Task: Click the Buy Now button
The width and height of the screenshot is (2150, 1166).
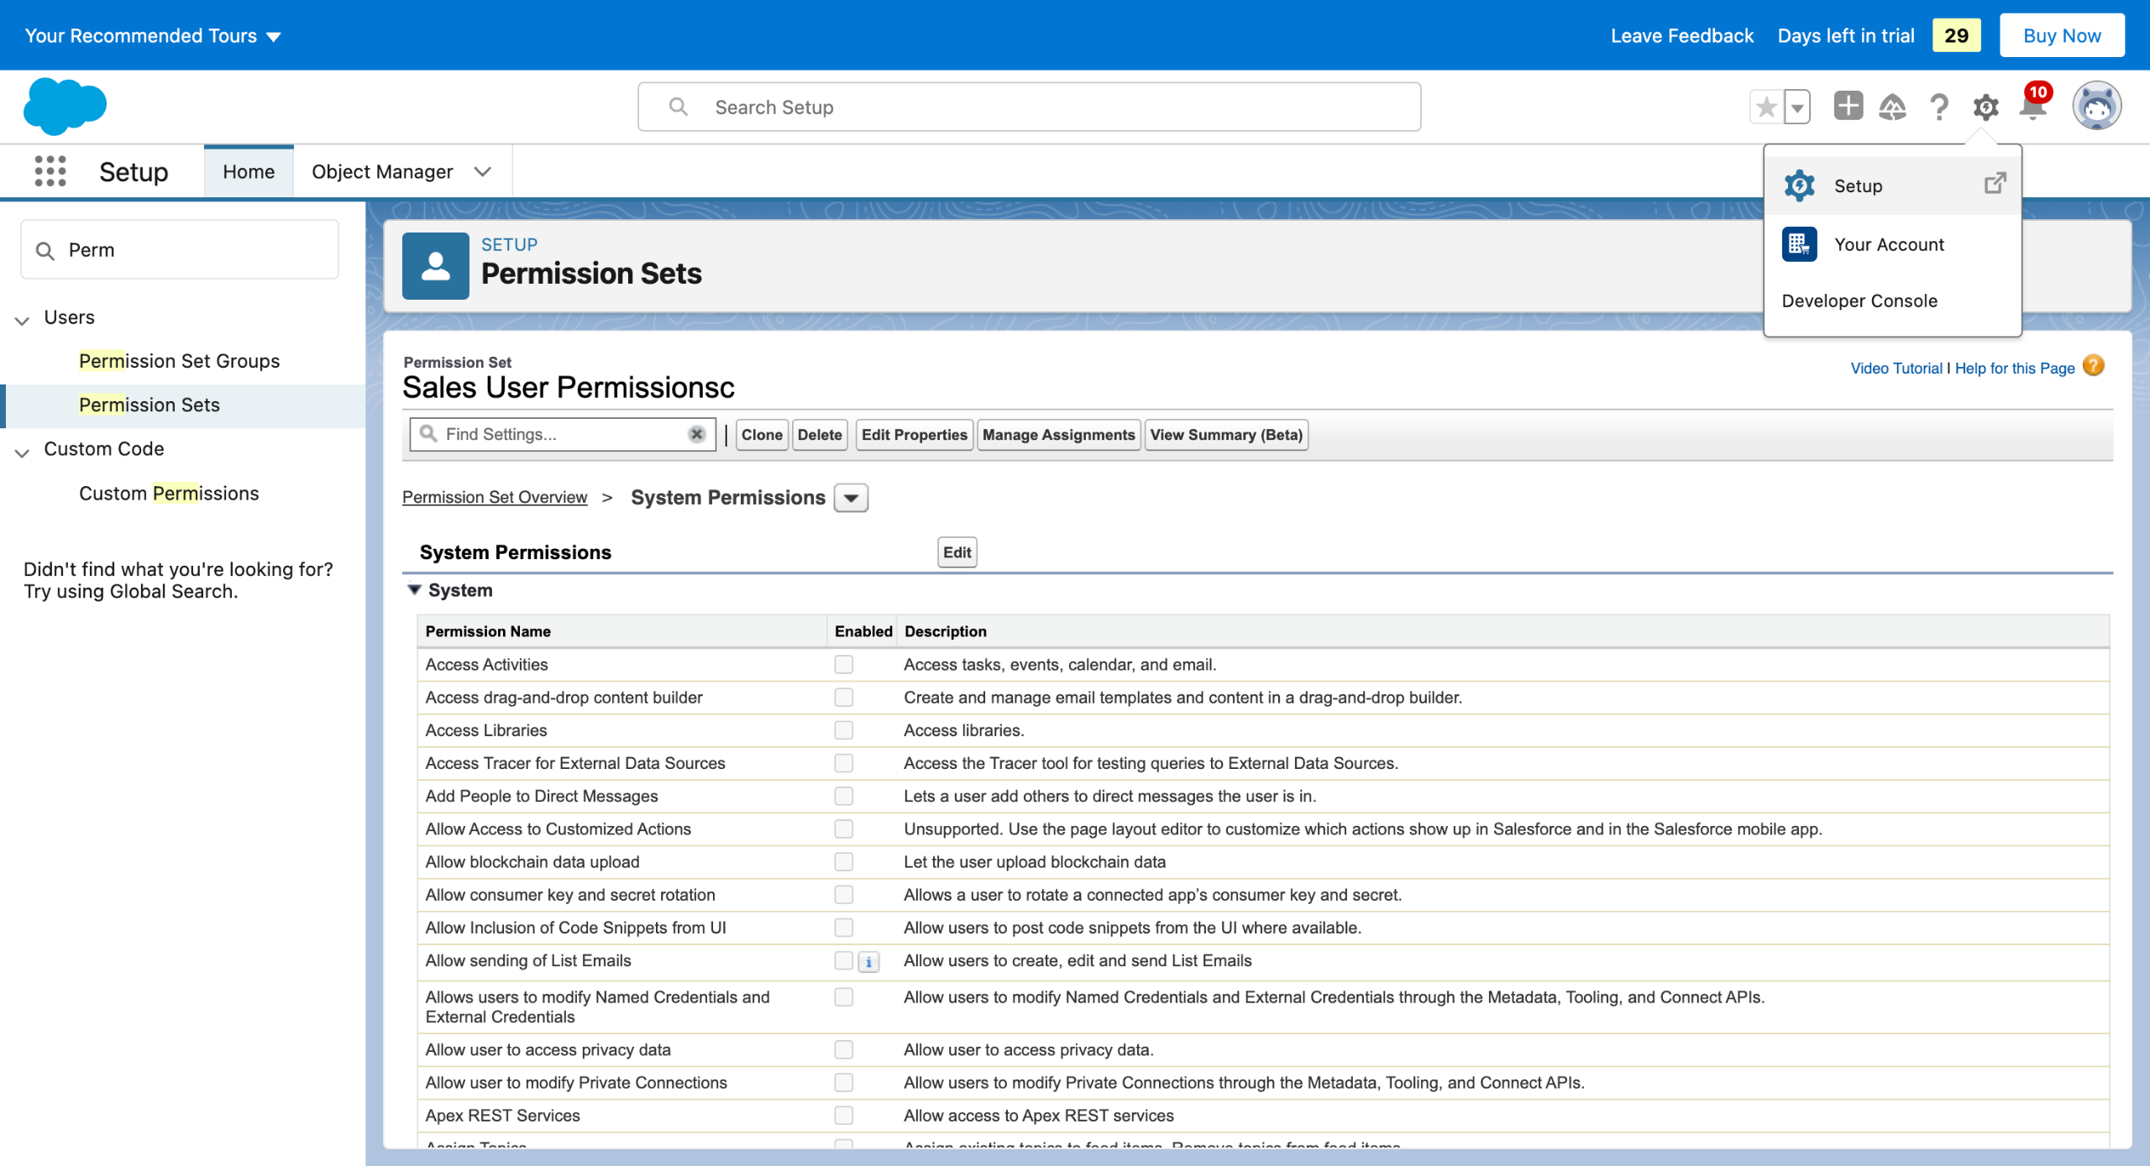Action: tap(2062, 35)
